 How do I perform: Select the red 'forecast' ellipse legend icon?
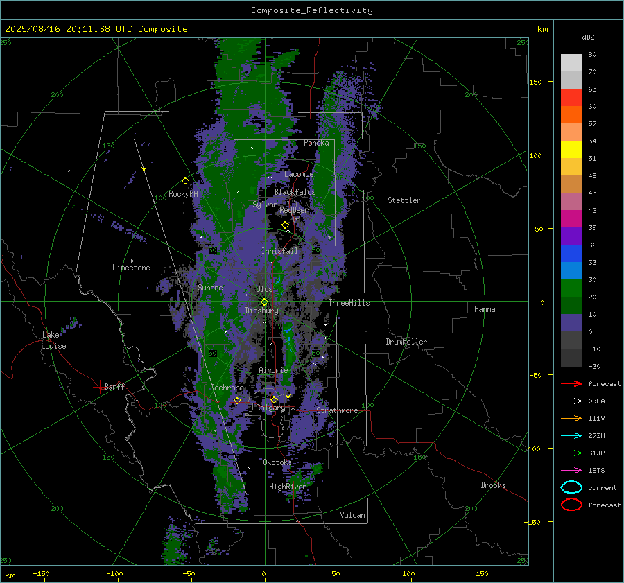click(x=571, y=505)
